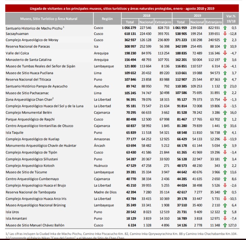Click 2018 total '6 224' in last row
The height and width of the screenshot is (240, 246).
132,225
